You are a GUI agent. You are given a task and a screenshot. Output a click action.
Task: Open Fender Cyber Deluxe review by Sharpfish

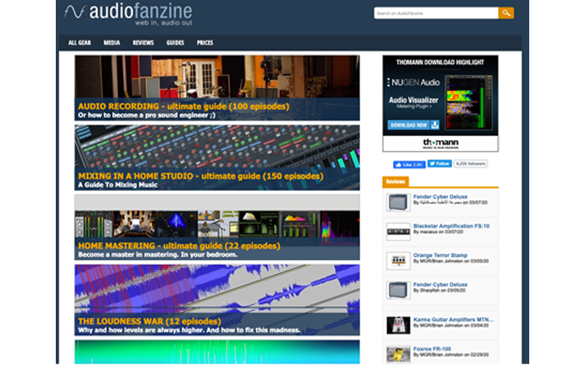[440, 285]
